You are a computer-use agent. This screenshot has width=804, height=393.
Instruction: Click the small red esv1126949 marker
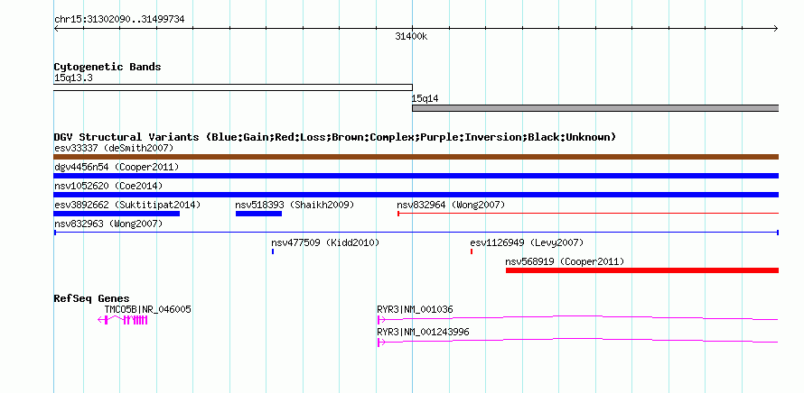point(472,251)
